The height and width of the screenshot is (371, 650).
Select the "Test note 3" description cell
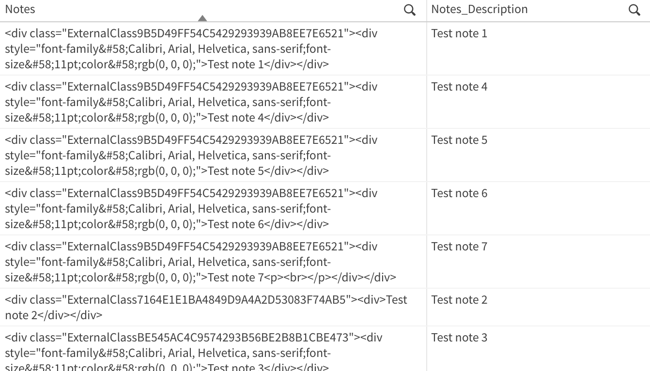click(459, 338)
